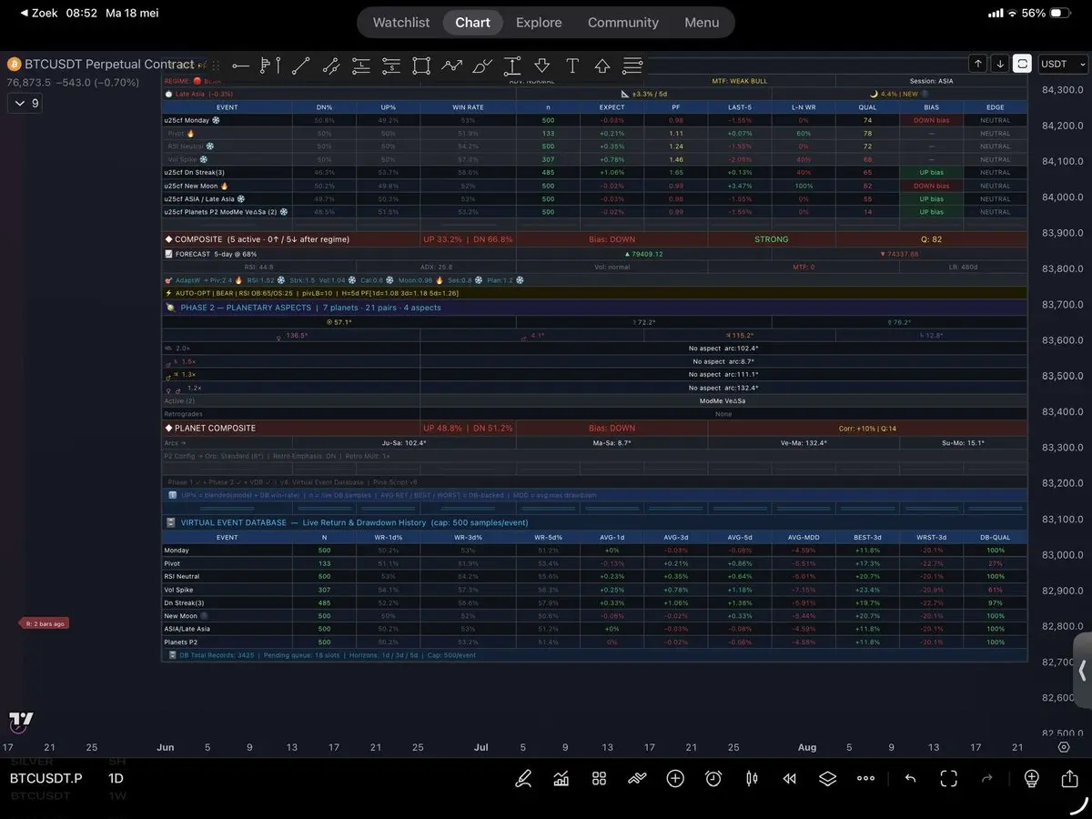Toggle the auto-fit scale button near USDT
Screen dimensions: 1092x819
pos(1023,64)
